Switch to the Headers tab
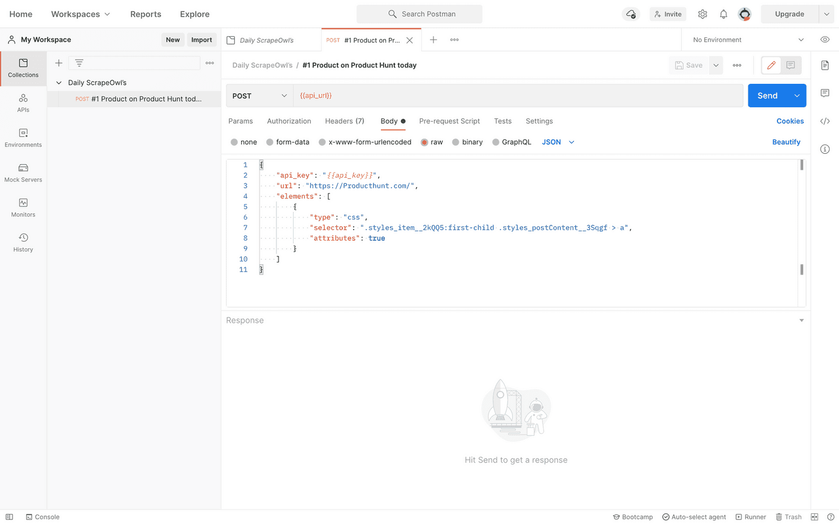Image resolution: width=839 pixels, height=524 pixels. [x=345, y=121]
